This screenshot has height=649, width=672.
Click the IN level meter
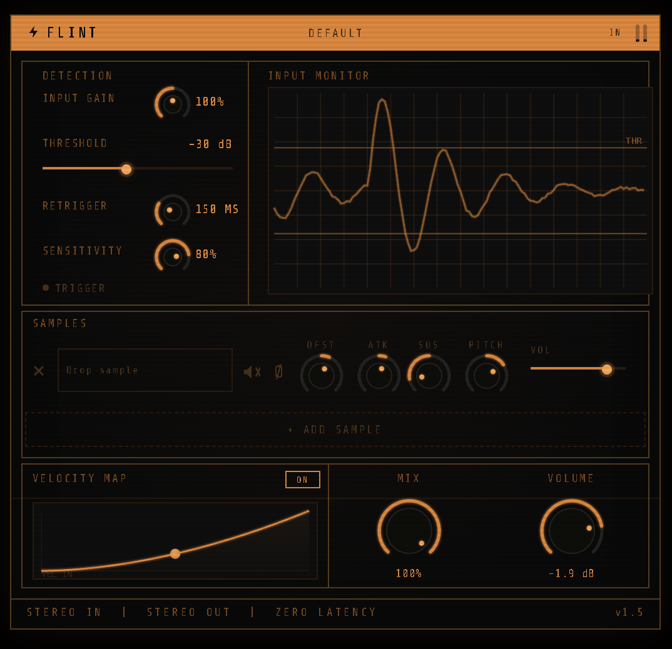(x=641, y=33)
